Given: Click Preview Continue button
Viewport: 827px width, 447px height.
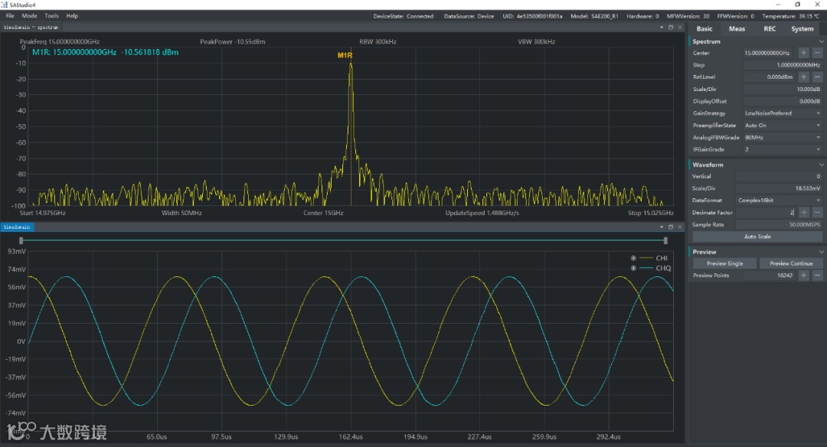Looking at the screenshot, I should click(x=790, y=263).
